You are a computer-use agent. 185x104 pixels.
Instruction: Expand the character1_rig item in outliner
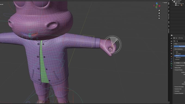tap(174, 4)
